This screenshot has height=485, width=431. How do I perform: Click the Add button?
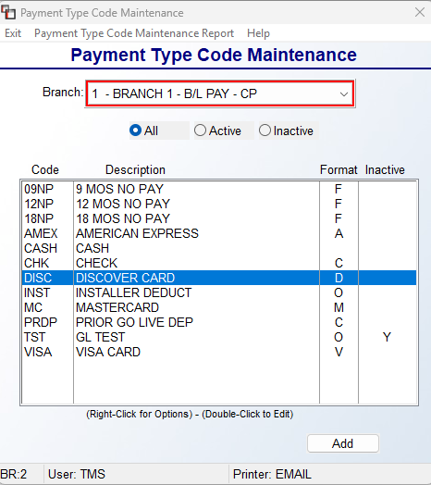coord(343,443)
